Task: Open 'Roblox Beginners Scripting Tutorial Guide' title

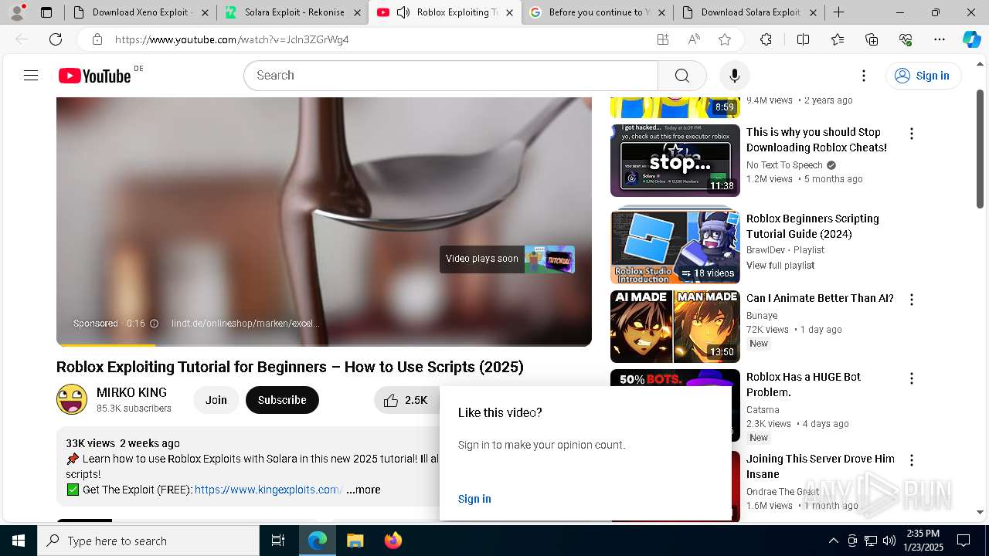Action: (x=813, y=226)
